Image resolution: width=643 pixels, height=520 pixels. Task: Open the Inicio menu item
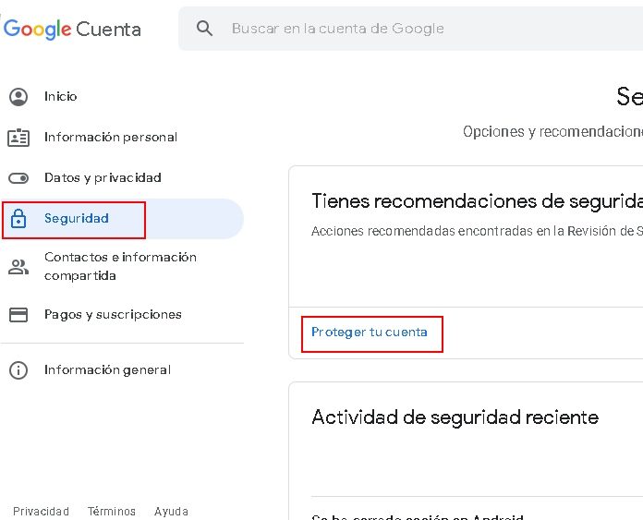pyautogui.click(x=61, y=97)
